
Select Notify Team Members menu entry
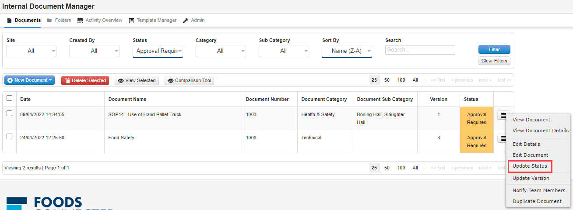(x=539, y=190)
